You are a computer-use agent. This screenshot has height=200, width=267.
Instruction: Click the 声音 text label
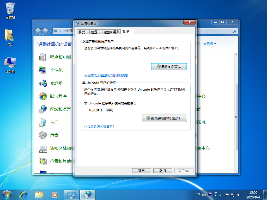(x=54, y=135)
